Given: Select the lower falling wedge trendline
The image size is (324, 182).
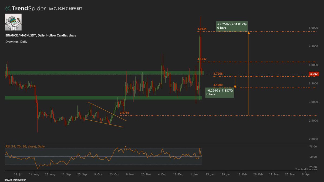Looking at the screenshot, I should (104, 123).
